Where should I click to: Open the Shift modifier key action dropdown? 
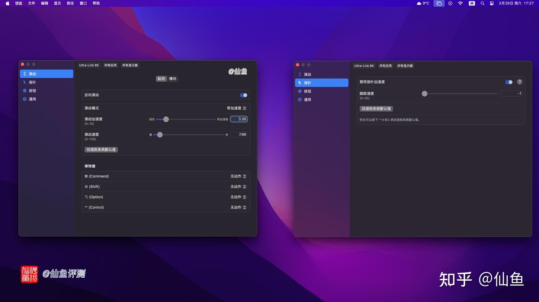pyautogui.click(x=238, y=186)
